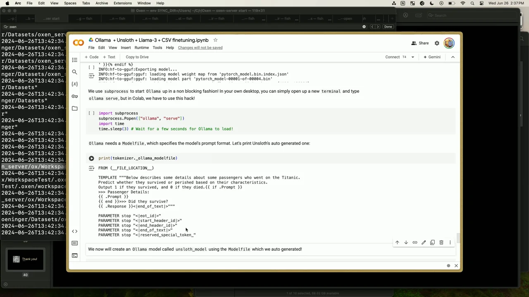Open code snippets icon in left sidebar
Viewport: 529px width, 297px height.
click(x=74, y=231)
